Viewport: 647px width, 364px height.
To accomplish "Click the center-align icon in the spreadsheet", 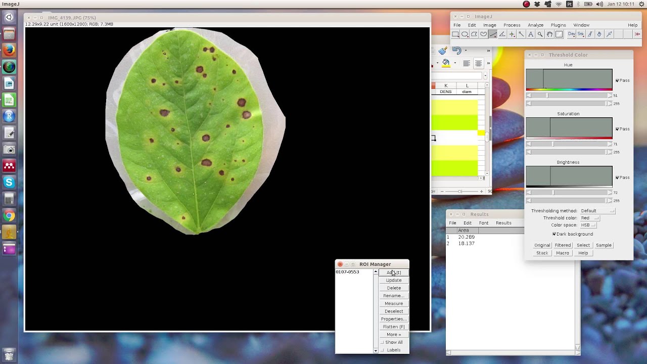I will [478, 64].
